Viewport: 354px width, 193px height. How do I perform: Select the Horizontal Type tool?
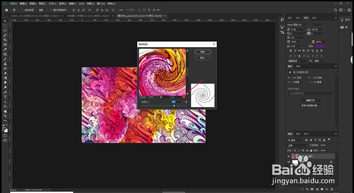coord(5,97)
